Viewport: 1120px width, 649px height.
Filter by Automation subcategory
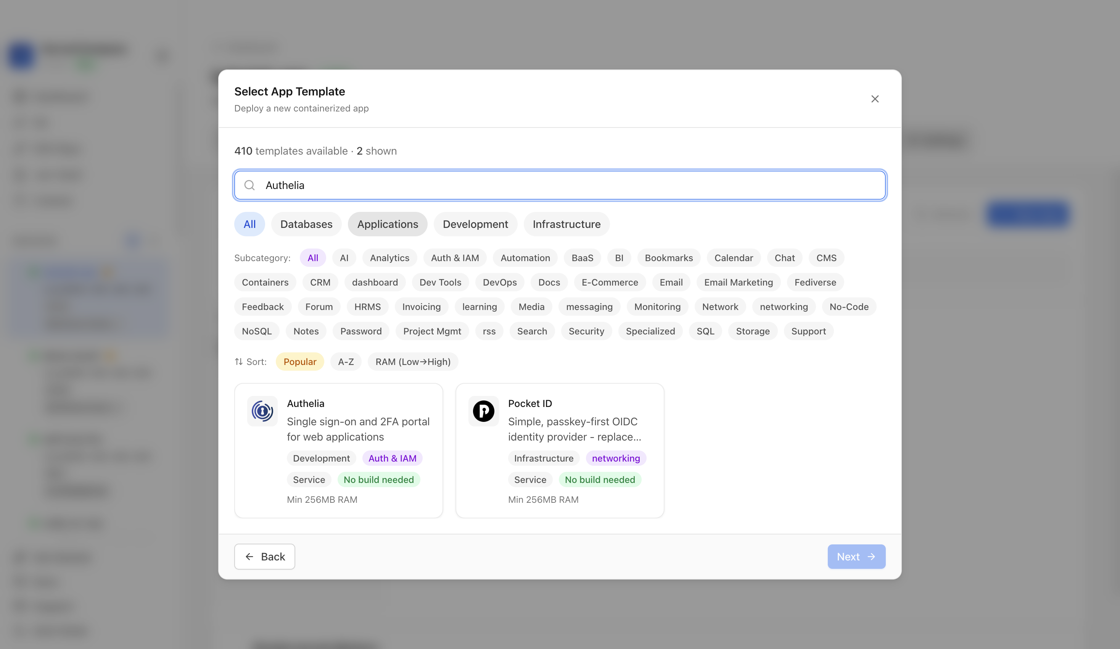point(525,258)
